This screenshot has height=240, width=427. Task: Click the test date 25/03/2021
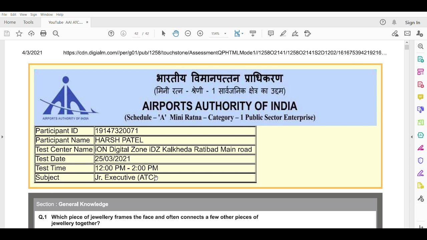[x=112, y=159]
